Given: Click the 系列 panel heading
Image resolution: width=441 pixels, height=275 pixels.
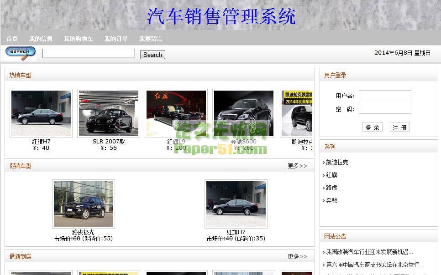Looking at the screenshot, I should (330, 147).
